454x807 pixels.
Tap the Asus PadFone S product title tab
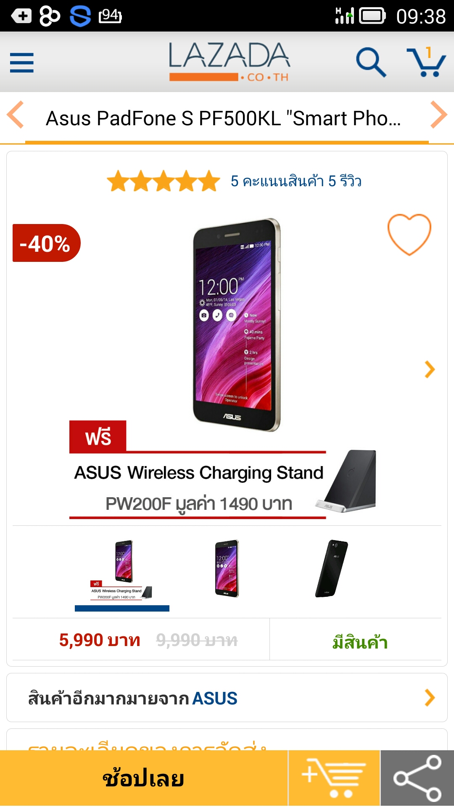pos(223,118)
